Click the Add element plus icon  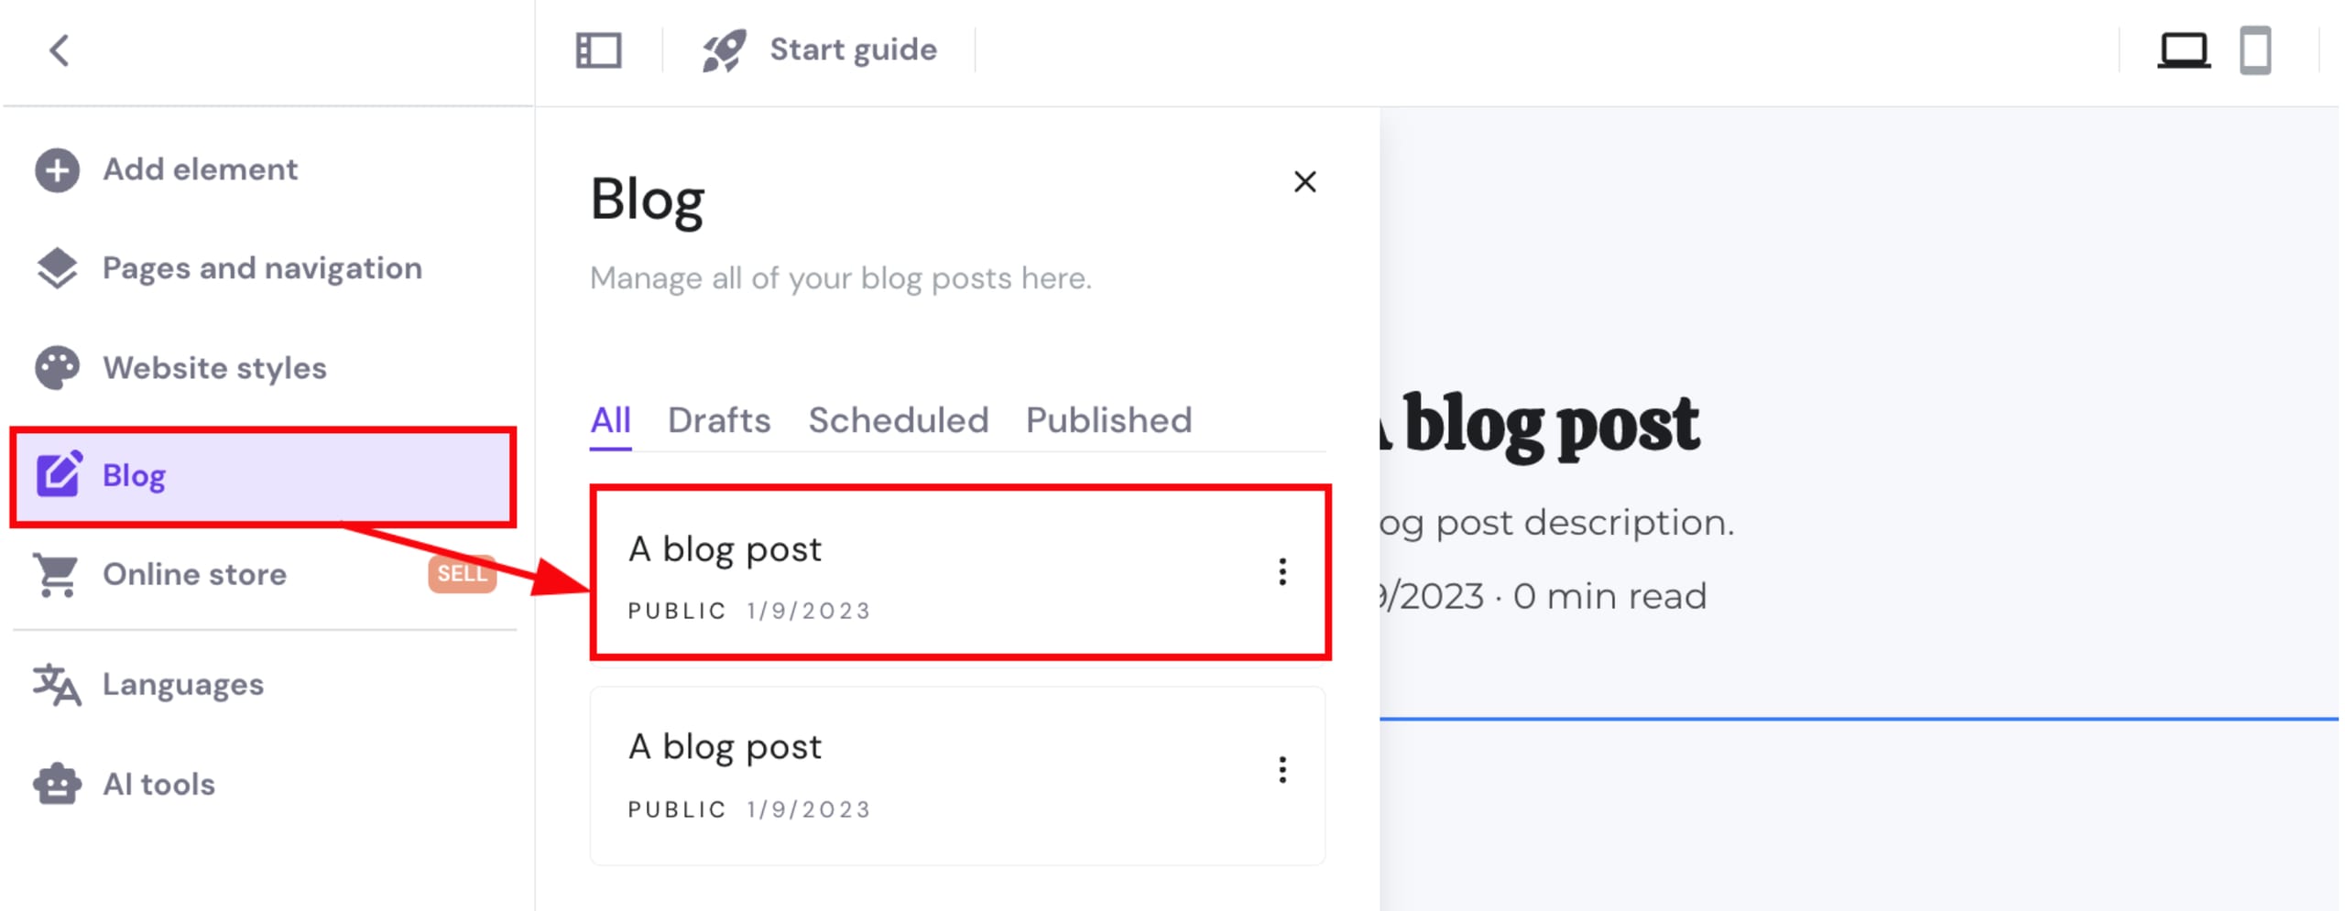coord(57,170)
